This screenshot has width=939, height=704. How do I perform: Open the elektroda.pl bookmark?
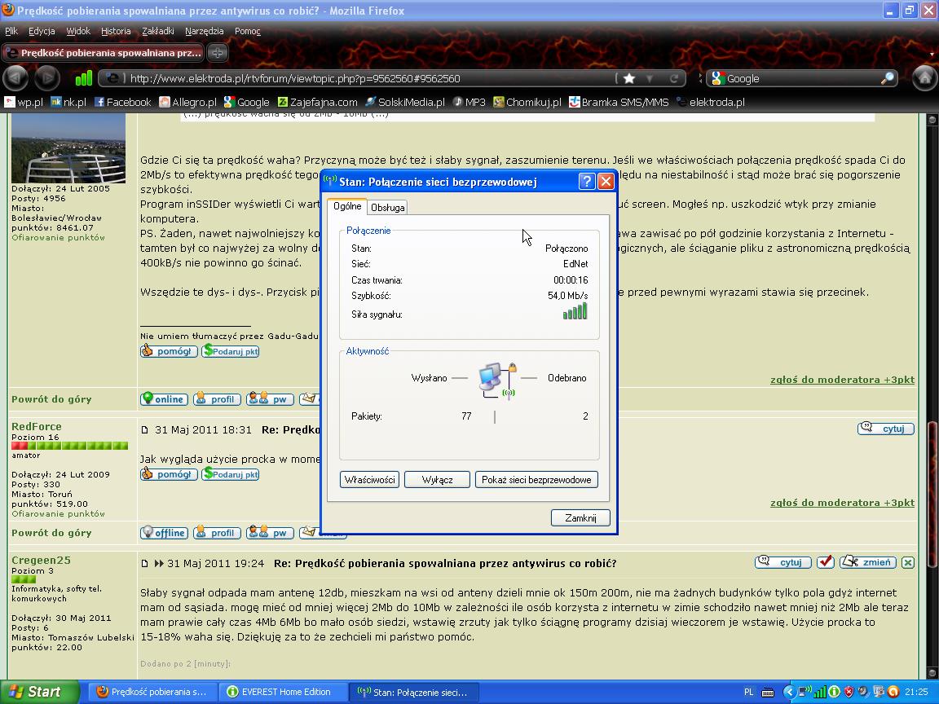[710, 103]
